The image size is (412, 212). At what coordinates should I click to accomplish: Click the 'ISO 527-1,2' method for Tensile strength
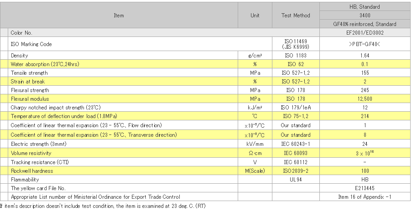click(295, 73)
